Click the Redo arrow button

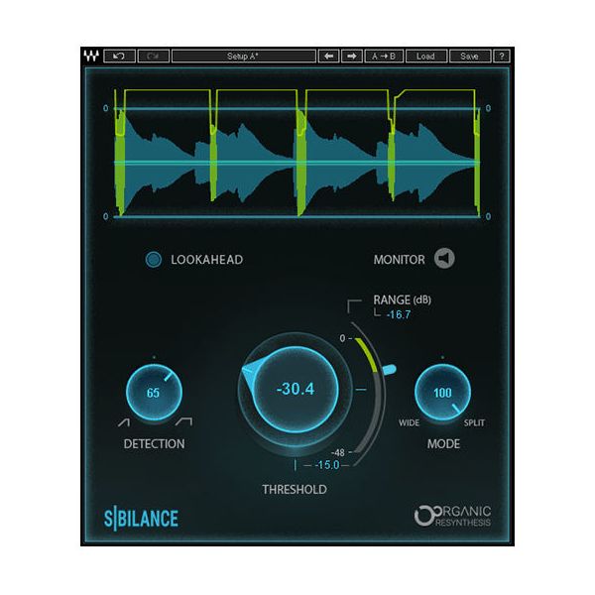point(152,57)
